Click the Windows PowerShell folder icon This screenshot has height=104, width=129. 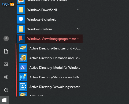coord(21,10)
